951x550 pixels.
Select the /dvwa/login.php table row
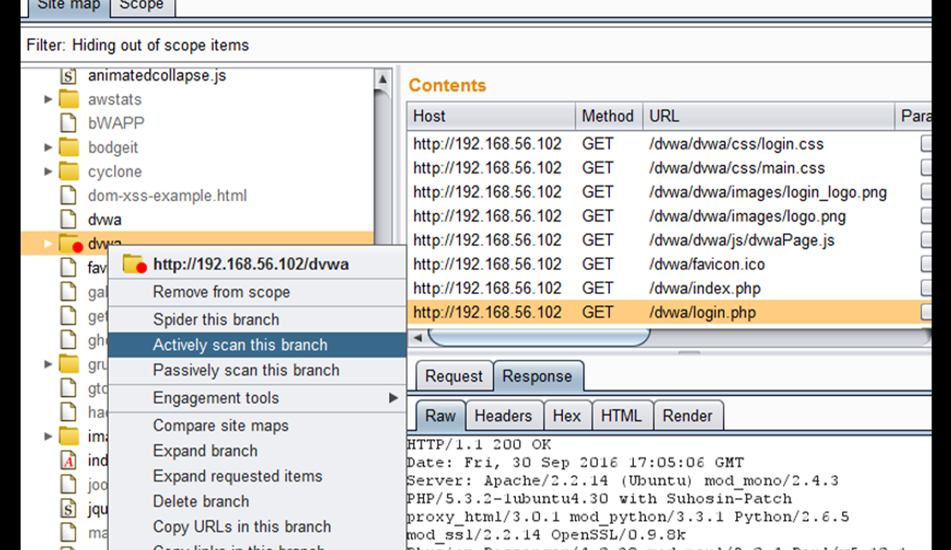tap(670, 312)
